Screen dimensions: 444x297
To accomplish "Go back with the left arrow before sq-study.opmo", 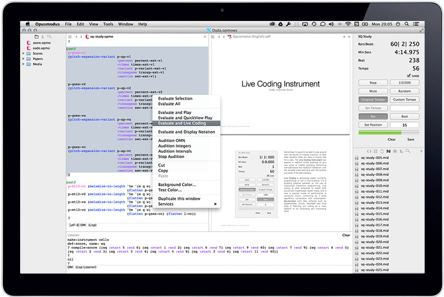I will [76, 37].
